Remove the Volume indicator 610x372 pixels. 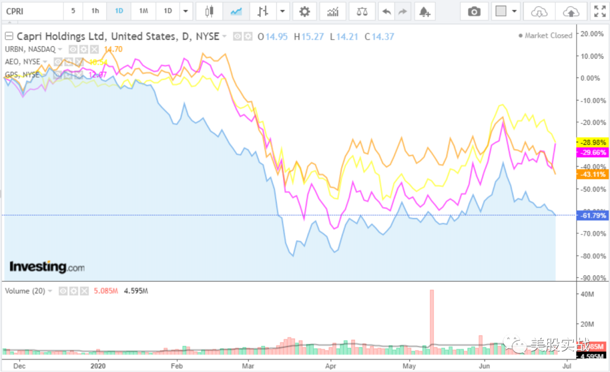click(x=84, y=291)
